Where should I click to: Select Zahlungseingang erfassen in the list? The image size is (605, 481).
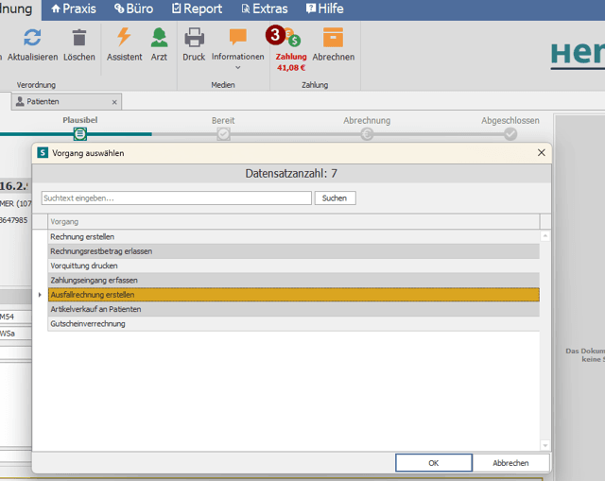tap(294, 280)
